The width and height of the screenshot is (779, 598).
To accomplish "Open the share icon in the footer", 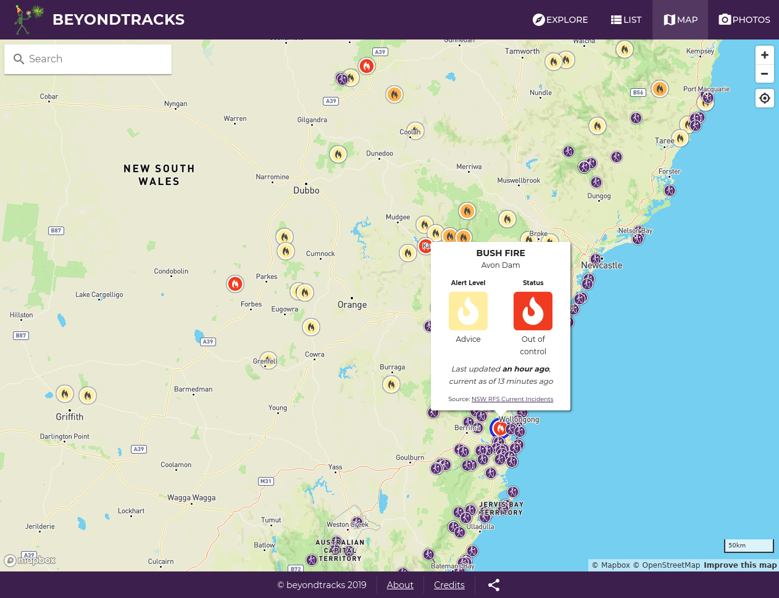I will pos(493,585).
